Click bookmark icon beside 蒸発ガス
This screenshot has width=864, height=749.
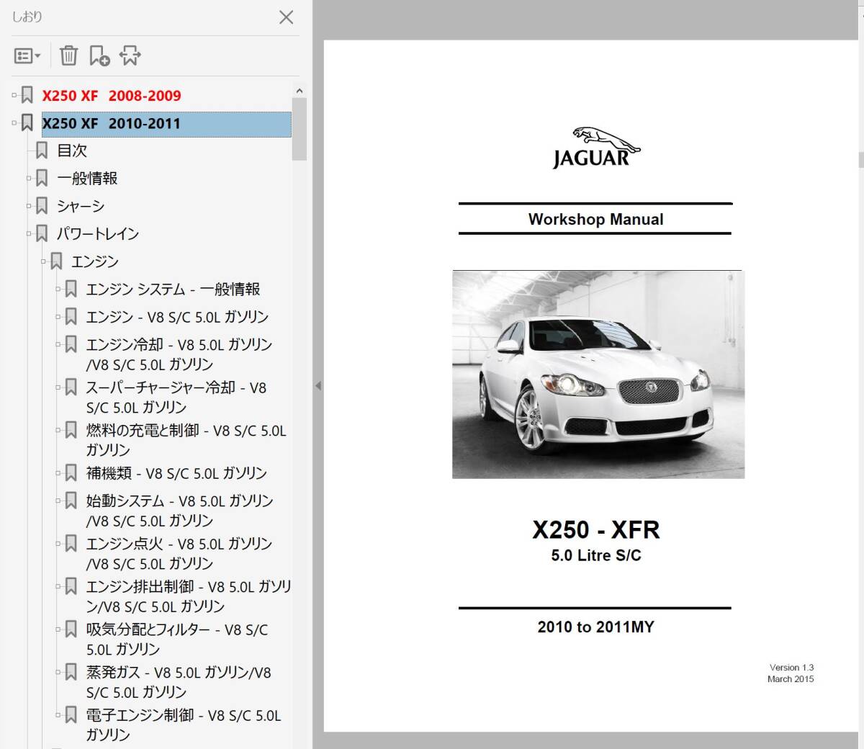[x=71, y=672]
